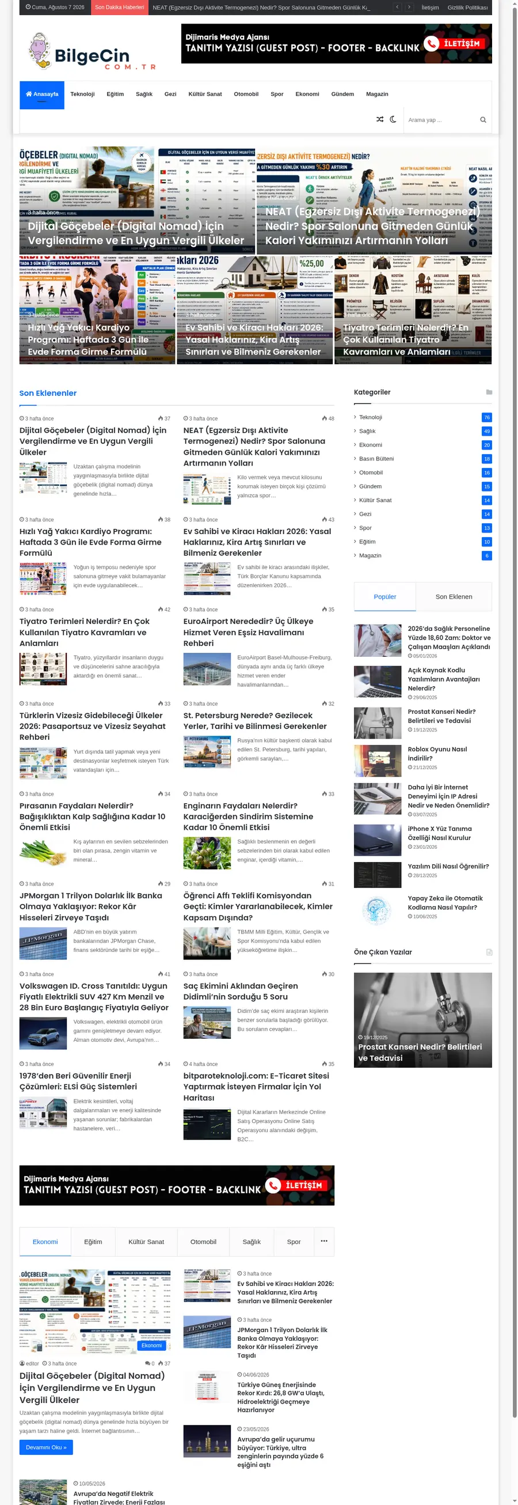Open St. Petersburg Nerede article thumbnail

click(x=207, y=751)
